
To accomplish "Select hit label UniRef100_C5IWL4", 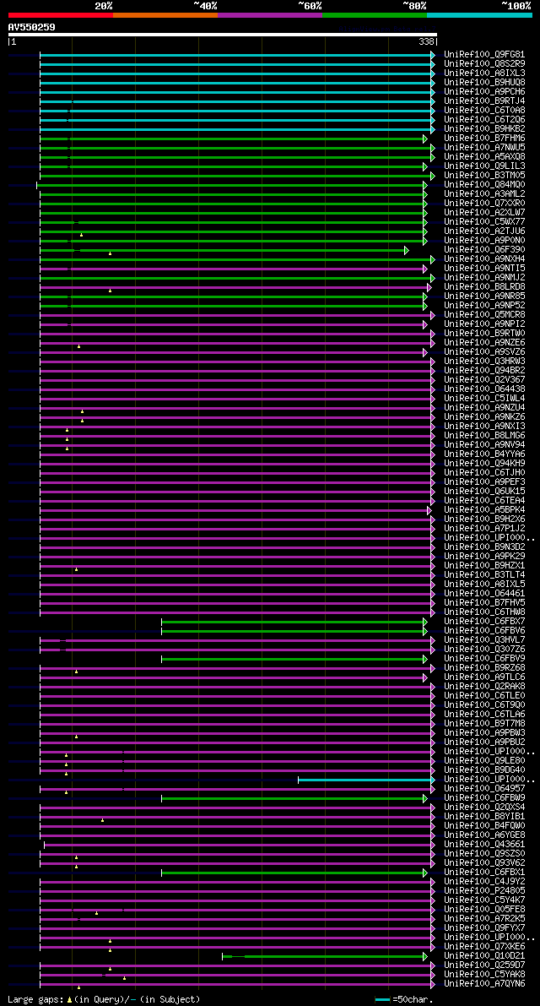I will (484, 399).
